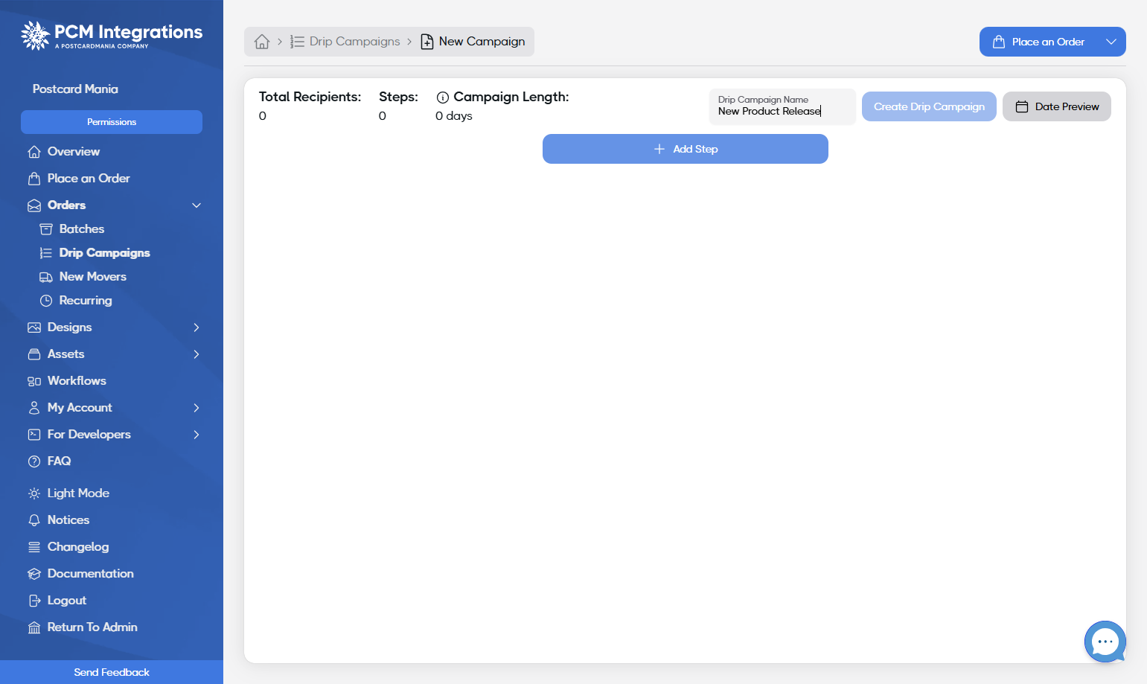Click the Documentation graduation cap icon
The height and width of the screenshot is (684, 1147).
(x=34, y=574)
